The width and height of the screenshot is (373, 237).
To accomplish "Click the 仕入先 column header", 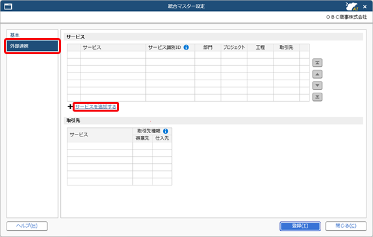I will [x=162, y=138].
